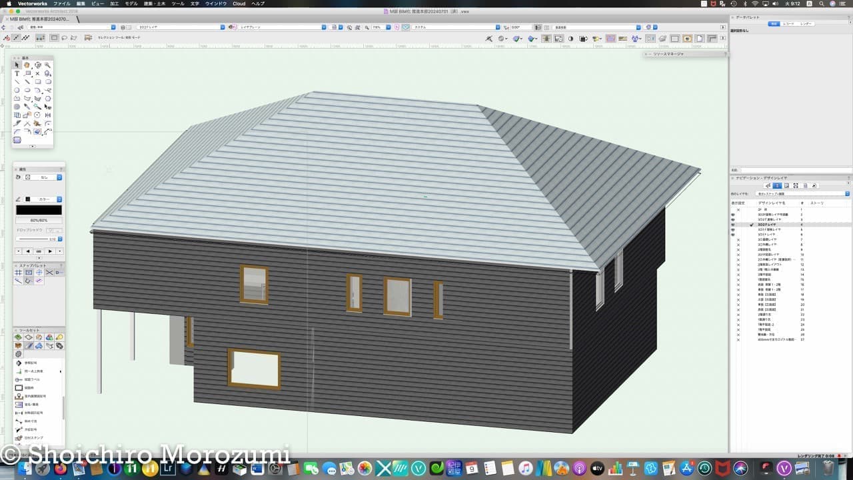Click the 60%/60% opacity button
The image size is (853, 480).
point(39,220)
